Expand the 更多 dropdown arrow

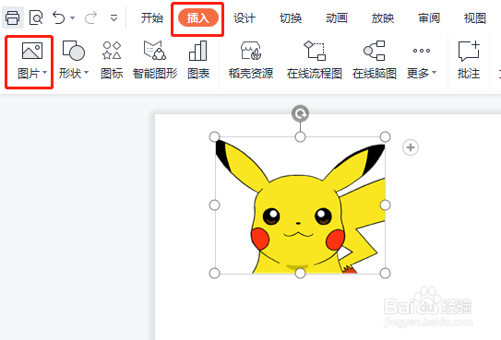434,73
